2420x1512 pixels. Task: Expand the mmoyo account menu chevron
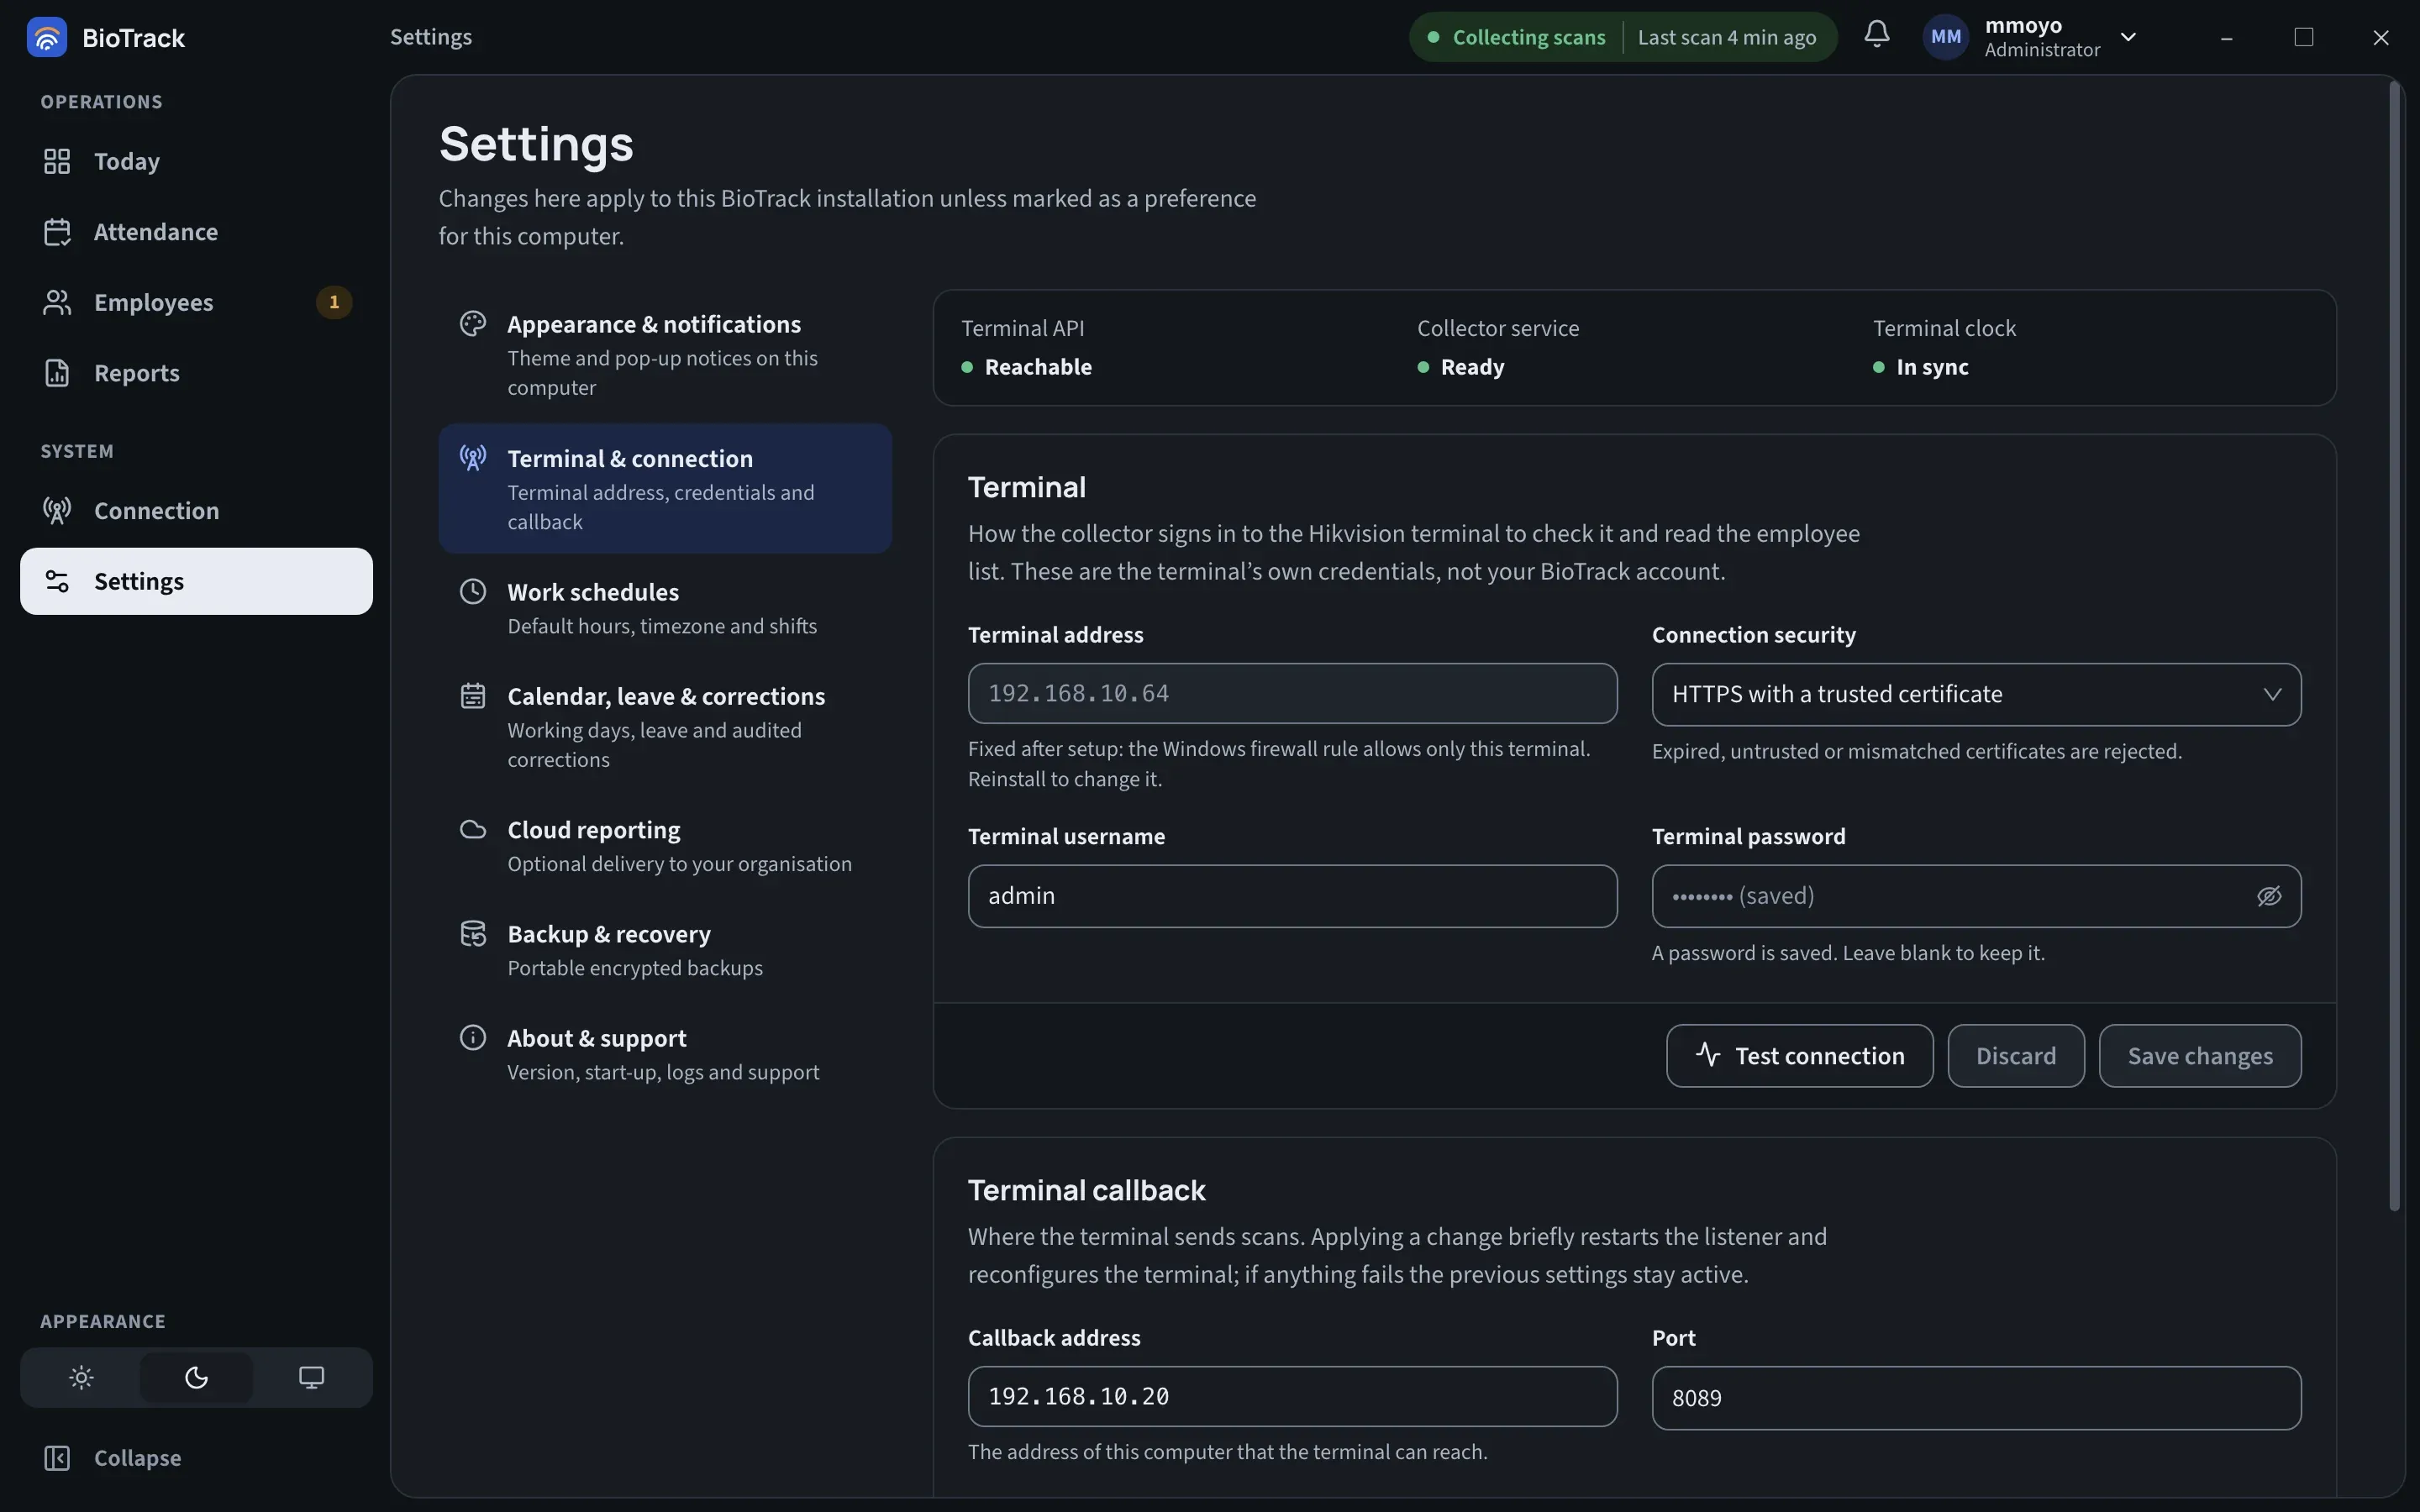pyautogui.click(x=2128, y=37)
